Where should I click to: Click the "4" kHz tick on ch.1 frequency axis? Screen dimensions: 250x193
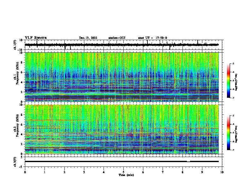click(22, 82)
